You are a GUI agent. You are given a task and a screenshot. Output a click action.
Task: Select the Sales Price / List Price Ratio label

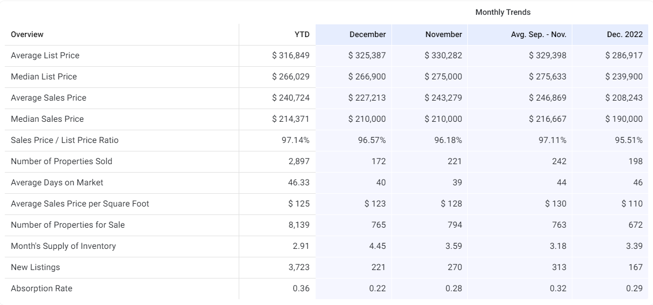click(65, 140)
